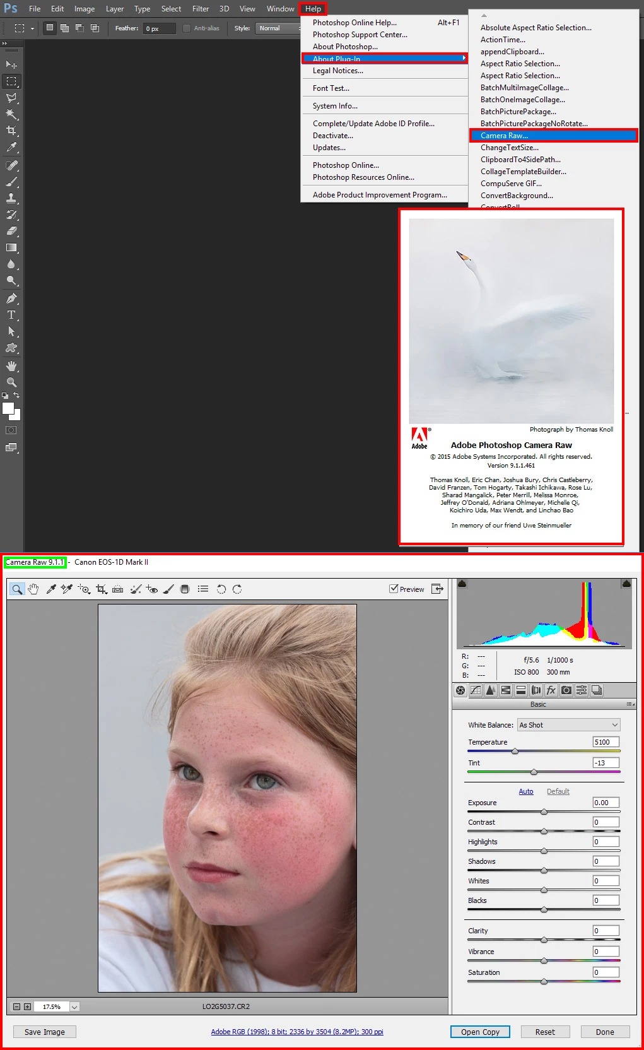Open the Adobe RGB workflow options link
This screenshot has height=1050, width=644.
click(297, 1032)
